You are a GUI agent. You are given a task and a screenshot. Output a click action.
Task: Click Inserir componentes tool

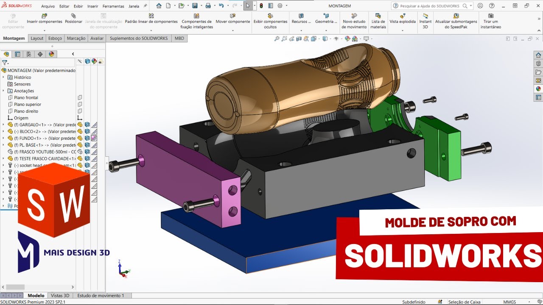[x=45, y=19]
